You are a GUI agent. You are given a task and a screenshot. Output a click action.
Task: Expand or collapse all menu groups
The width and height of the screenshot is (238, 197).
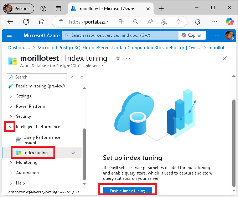[x=72, y=77]
